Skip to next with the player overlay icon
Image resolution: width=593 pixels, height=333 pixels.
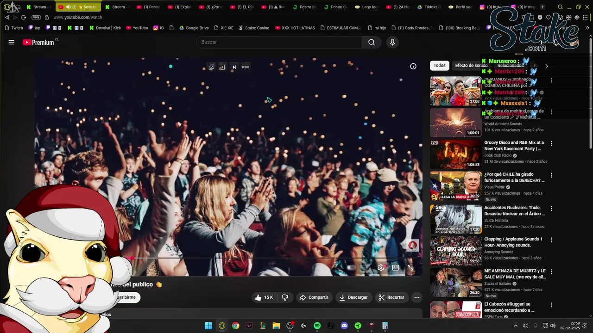[234, 67]
